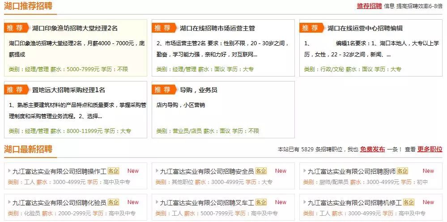
Task: Click 名企 badge next to 招聘操作工
Action: pyautogui.click(x=114, y=171)
